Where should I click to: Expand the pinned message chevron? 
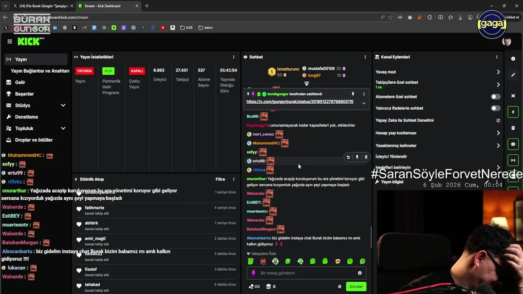(x=364, y=103)
